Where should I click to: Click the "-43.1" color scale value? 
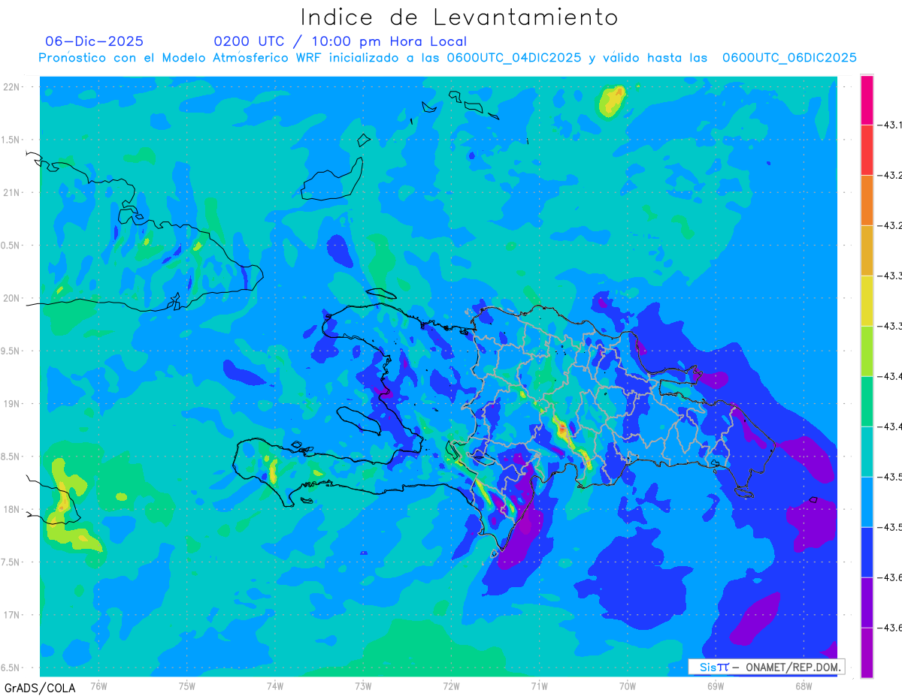coord(890,125)
